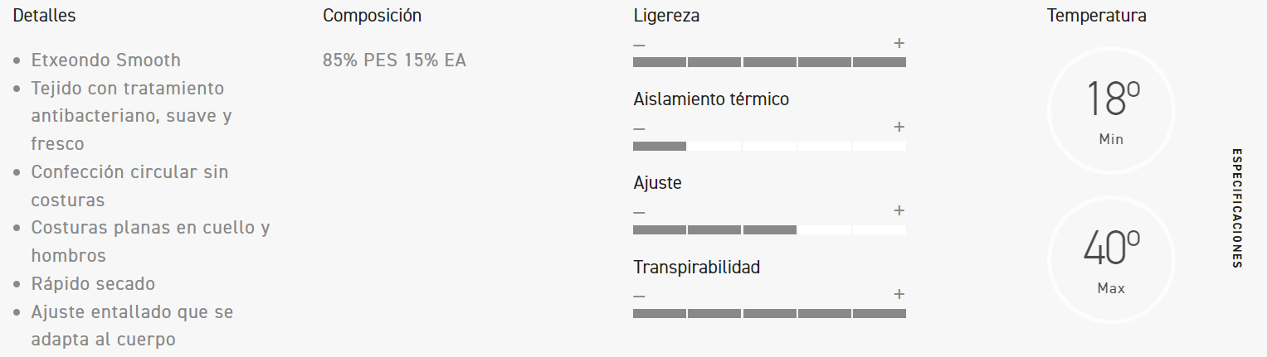The image size is (1267, 357).
Task: Click the 18° Min temperature circle
Action: coord(1111,111)
